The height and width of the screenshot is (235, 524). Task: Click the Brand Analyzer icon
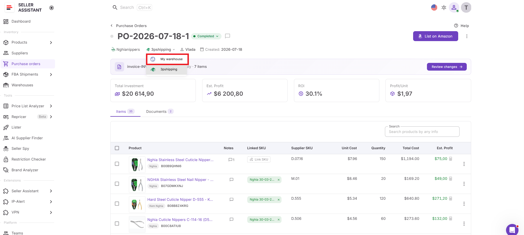6,170
